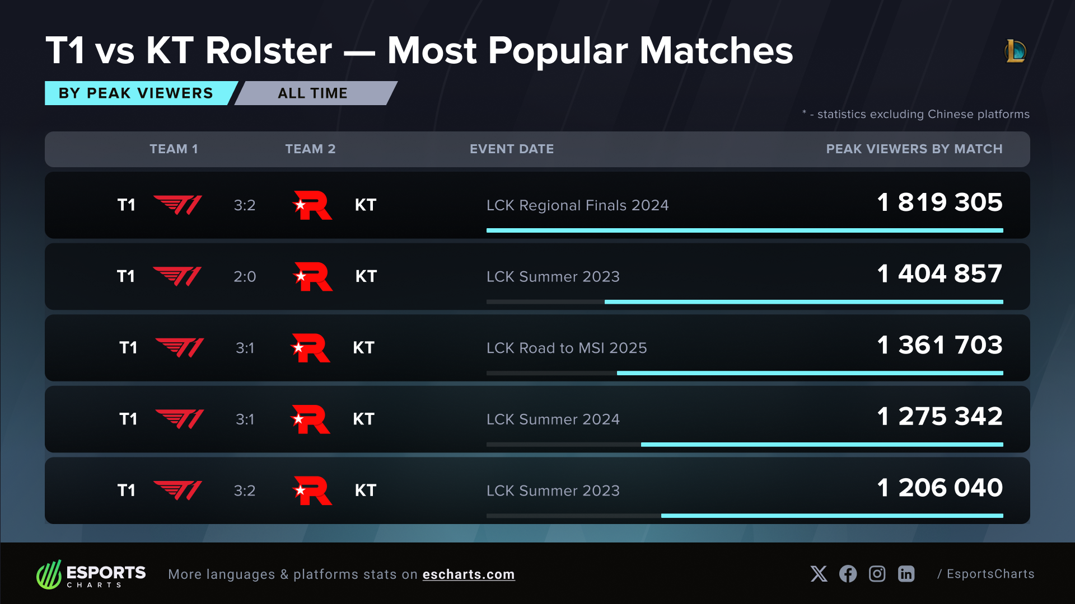The width and height of the screenshot is (1075, 604).
Task: Select the LCK Road to MSI 2025 event name
Action: pos(567,348)
